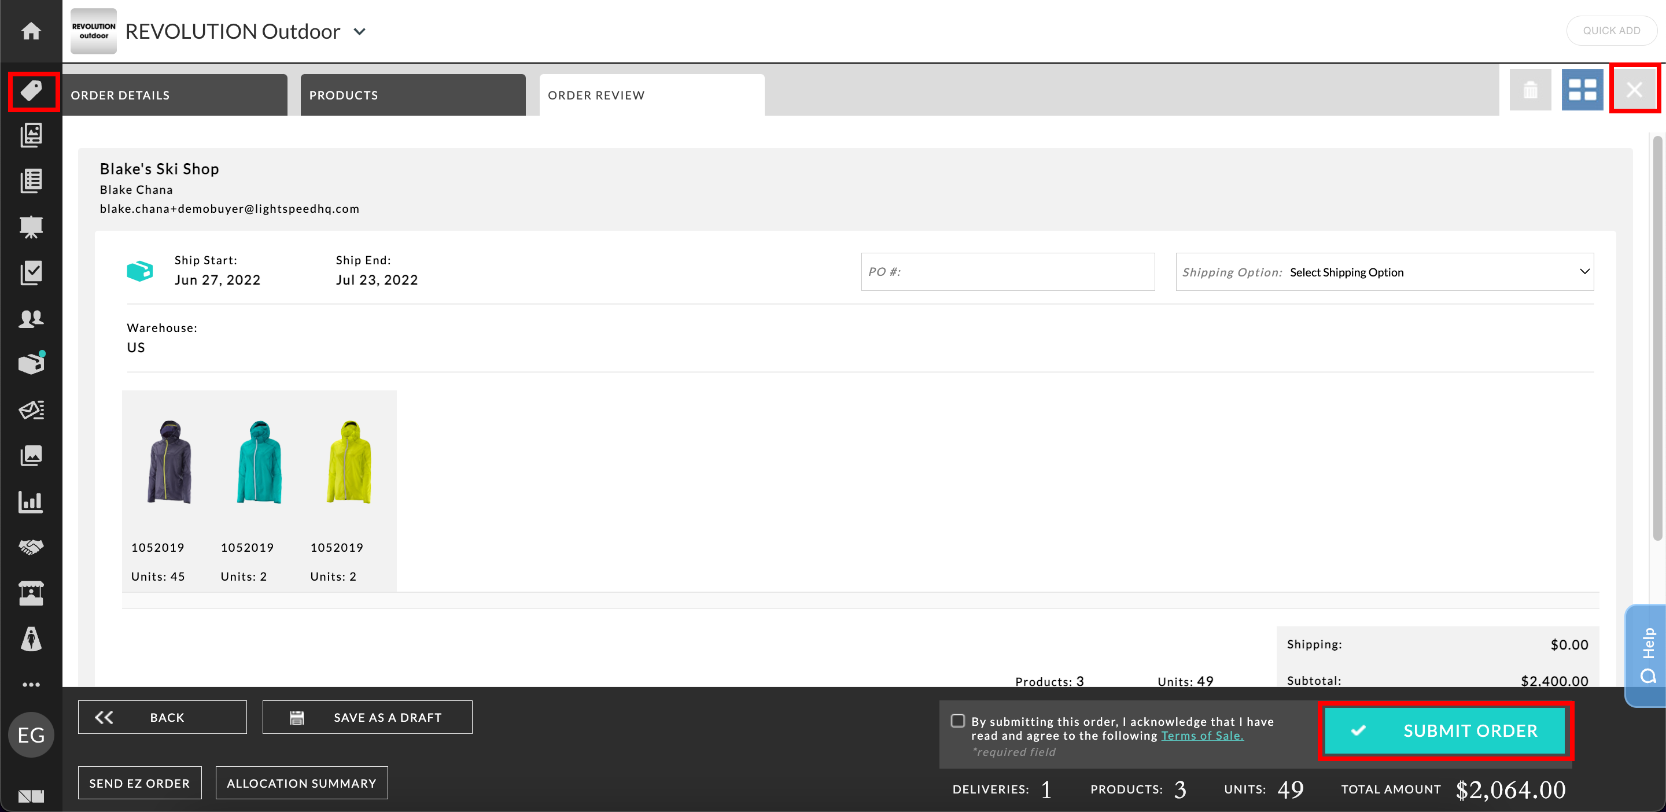Toggle the tasks checklist icon in sidebar
Screen dimensions: 1666x812
pos(32,272)
